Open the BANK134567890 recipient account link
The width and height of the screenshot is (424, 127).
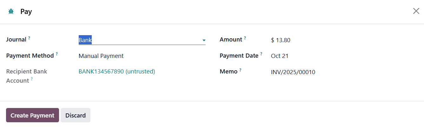pyautogui.click(x=117, y=72)
